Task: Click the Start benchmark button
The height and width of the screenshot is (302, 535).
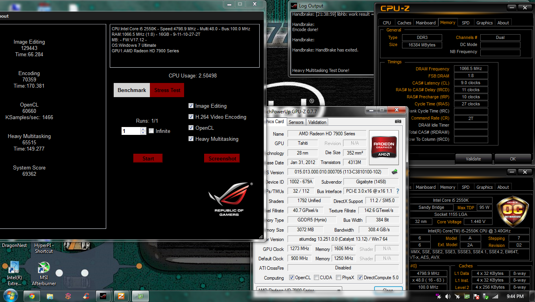Action: click(148, 158)
